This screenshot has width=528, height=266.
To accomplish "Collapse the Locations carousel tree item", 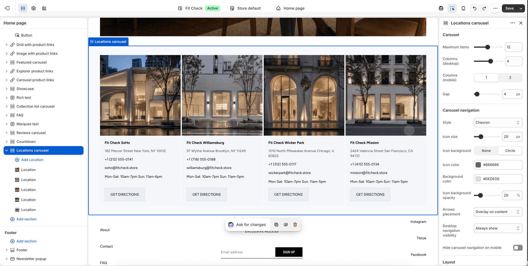I will coord(6,150).
